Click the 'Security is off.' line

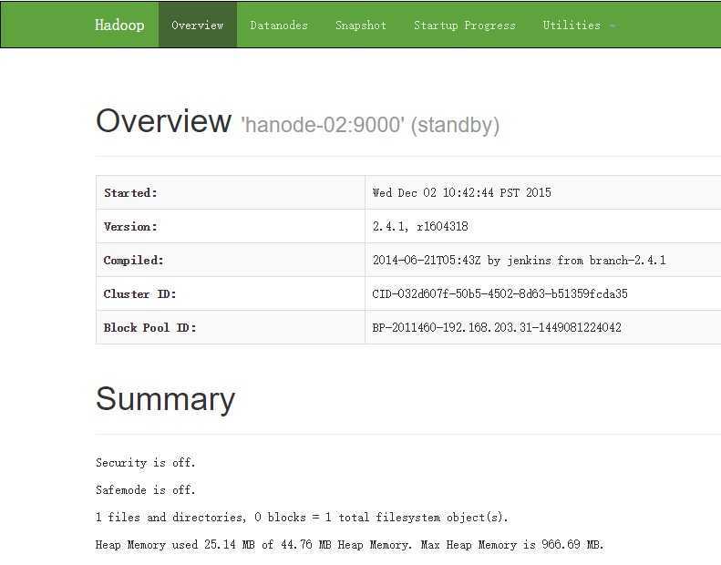145,463
